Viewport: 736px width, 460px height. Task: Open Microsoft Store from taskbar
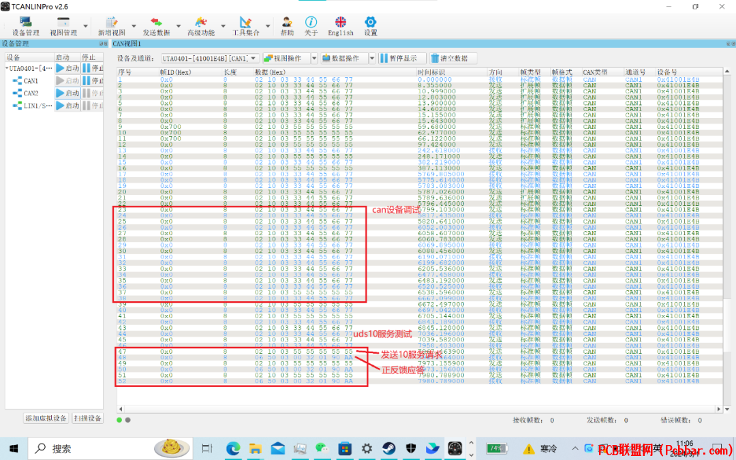coord(345,448)
